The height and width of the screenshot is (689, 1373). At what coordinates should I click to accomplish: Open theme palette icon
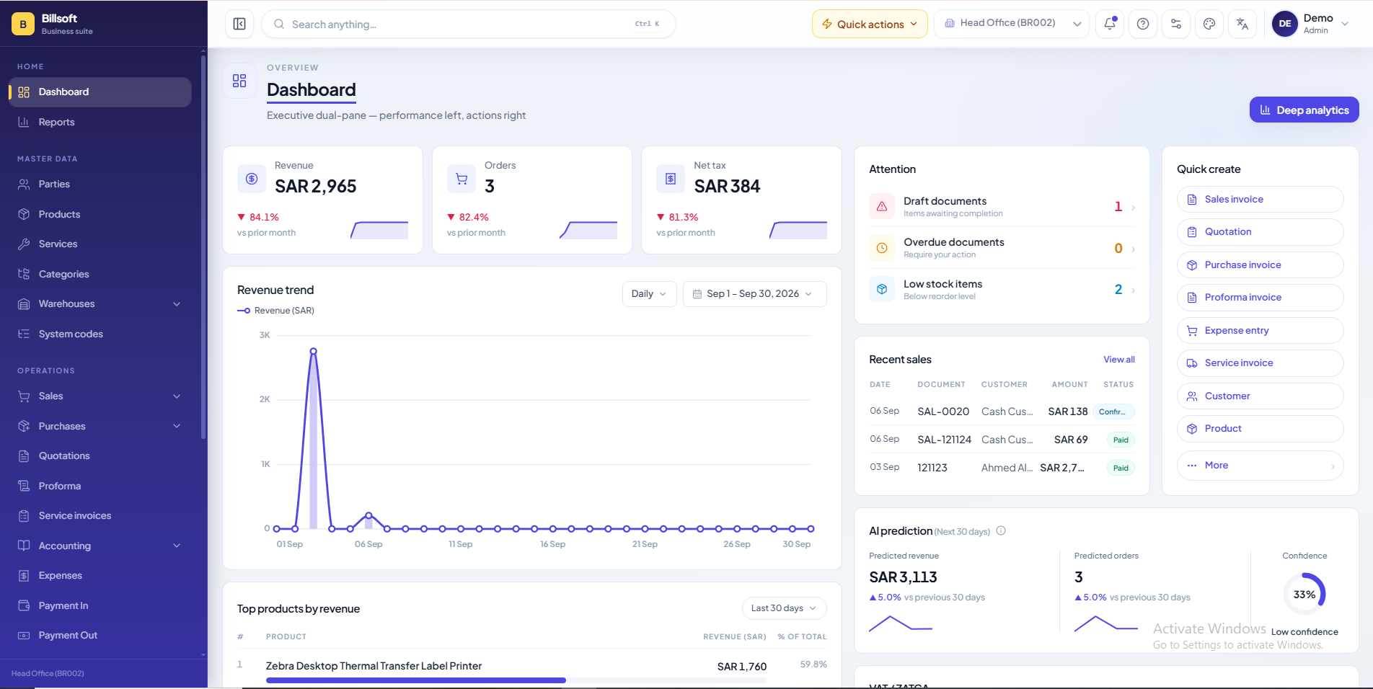[x=1209, y=24]
